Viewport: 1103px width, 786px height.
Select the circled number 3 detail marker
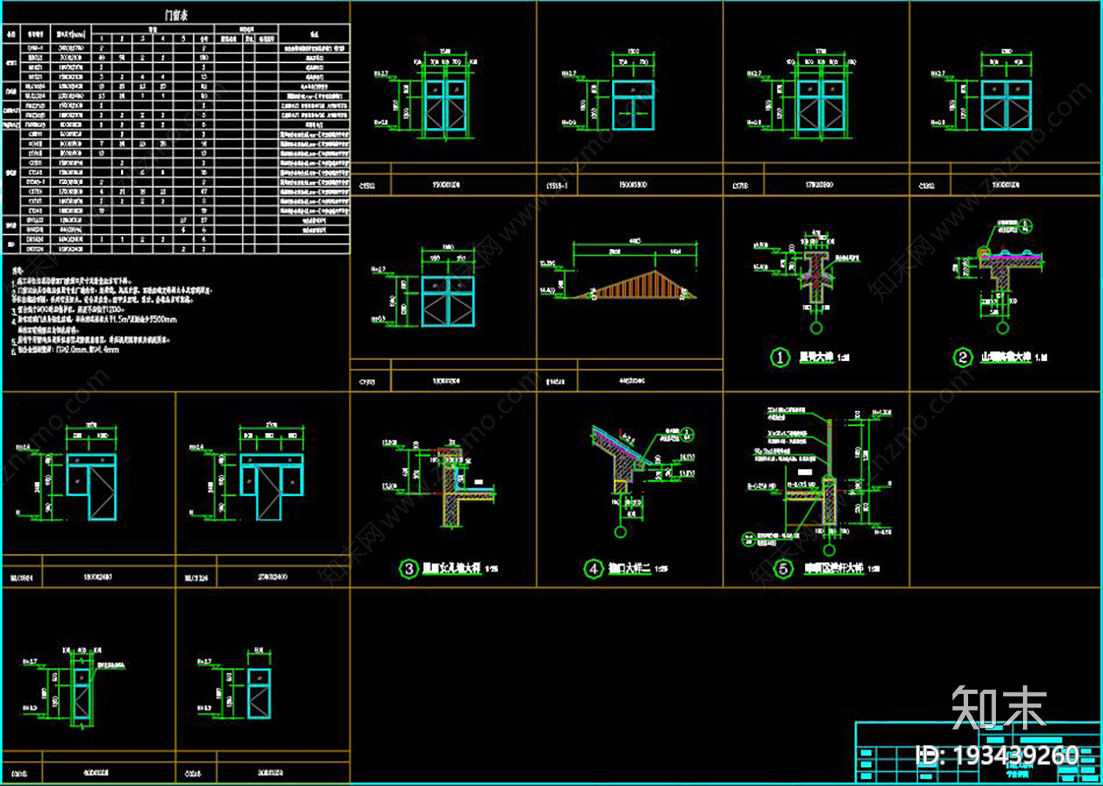pyautogui.click(x=409, y=568)
